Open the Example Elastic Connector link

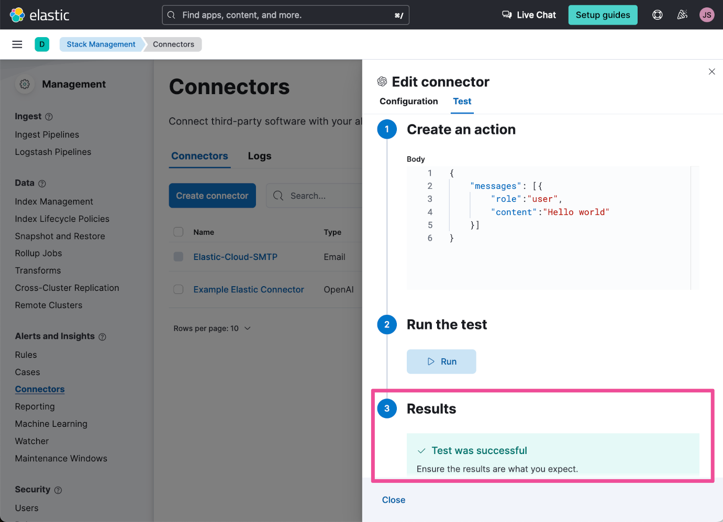pos(248,290)
